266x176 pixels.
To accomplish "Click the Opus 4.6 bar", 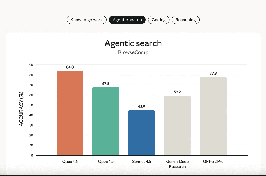I will click(x=70, y=113).
